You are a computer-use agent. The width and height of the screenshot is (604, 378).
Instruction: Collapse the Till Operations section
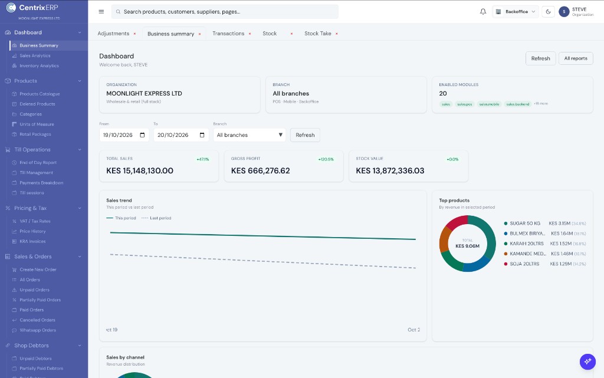(x=80, y=149)
